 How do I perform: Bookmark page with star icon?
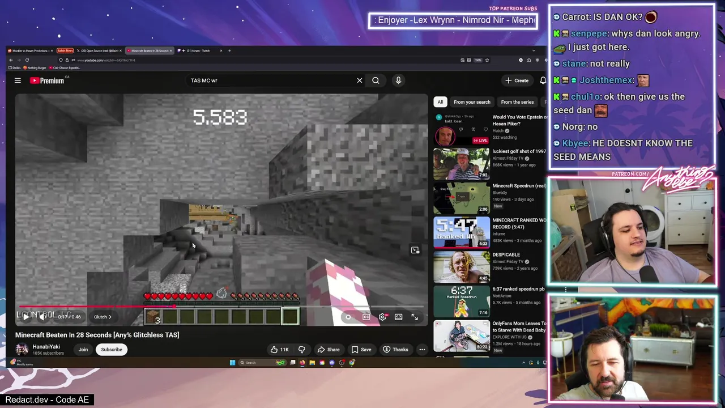[x=487, y=60]
